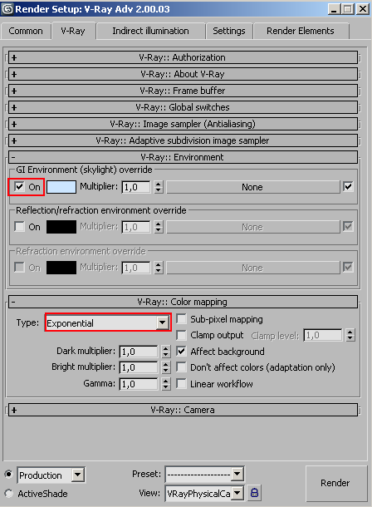Open the Production render mode dropdown
372x507 pixels.
pyautogui.click(x=51, y=475)
